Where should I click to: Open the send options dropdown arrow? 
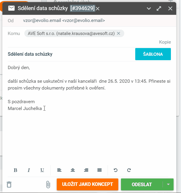click(168, 184)
